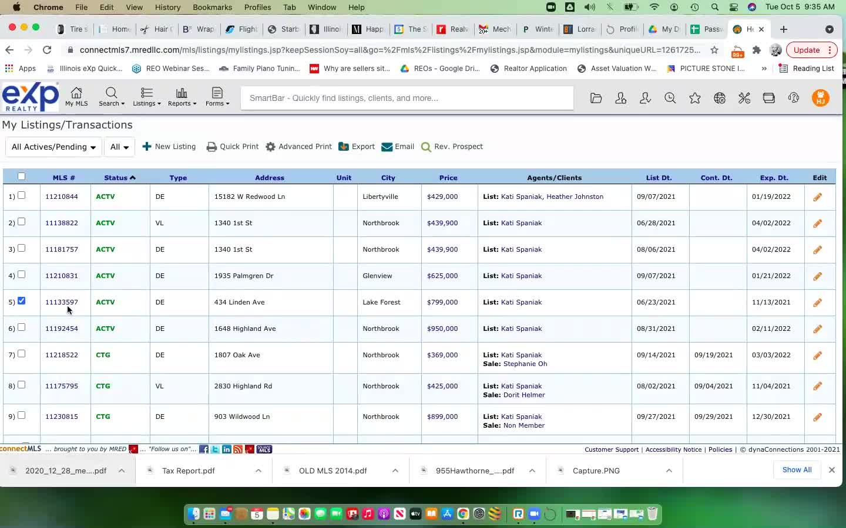Click Quick Print printer button
Screen dimensions: 846x528
tap(232, 147)
